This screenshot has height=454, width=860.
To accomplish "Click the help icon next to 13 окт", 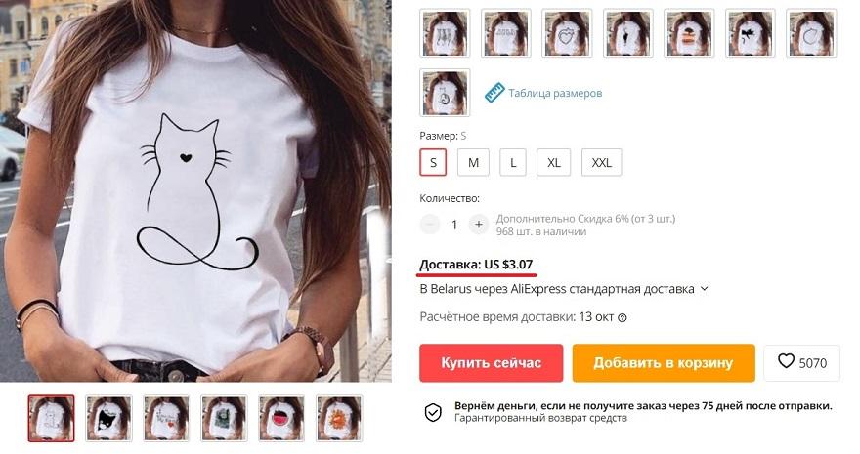I will pyautogui.click(x=622, y=317).
